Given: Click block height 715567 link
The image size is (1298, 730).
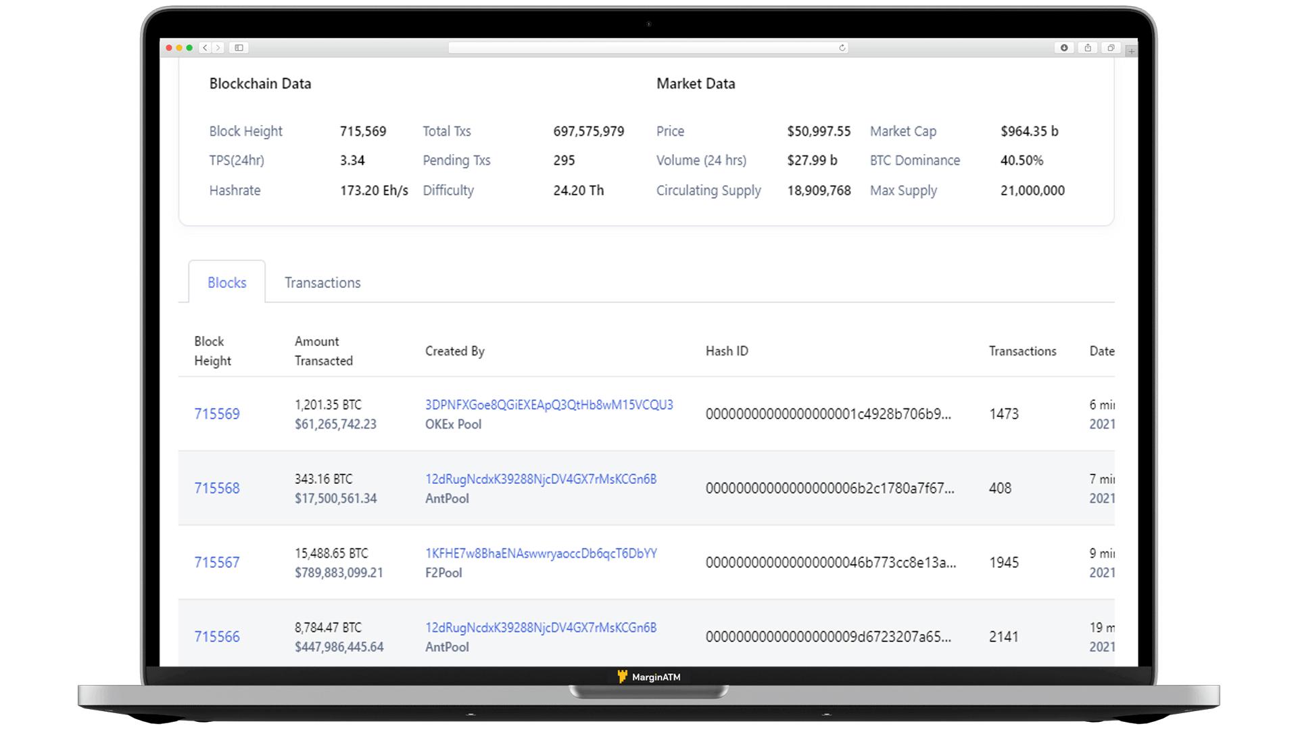Looking at the screenshot, I should pos(216,562).
